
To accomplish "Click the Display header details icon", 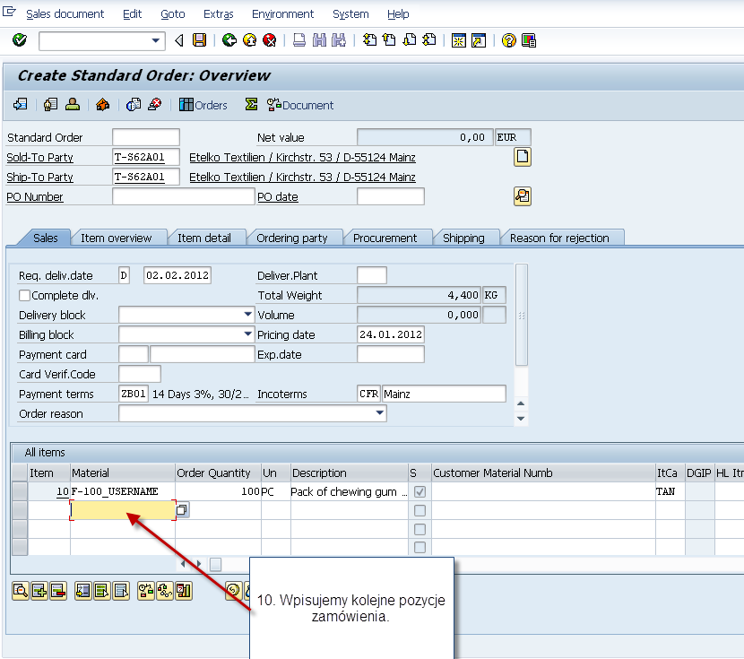I will coord(50,104).
